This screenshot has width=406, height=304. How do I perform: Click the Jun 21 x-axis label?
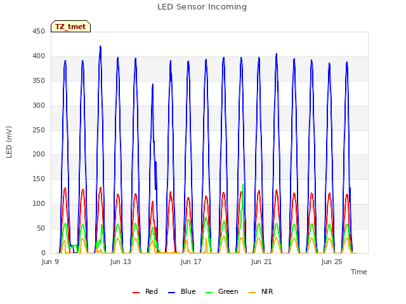tap(261, 262)
